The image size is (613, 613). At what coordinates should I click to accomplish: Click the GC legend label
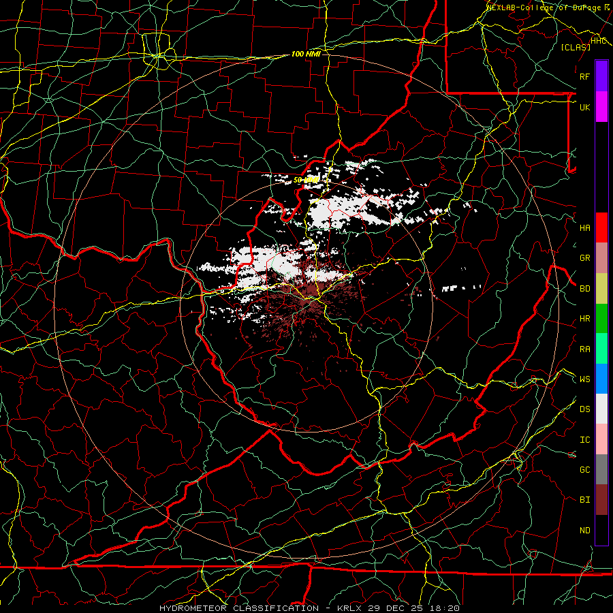584,470
